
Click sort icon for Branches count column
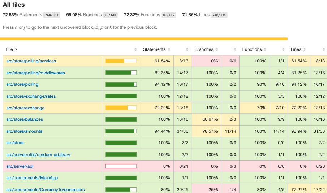[235, 49]
